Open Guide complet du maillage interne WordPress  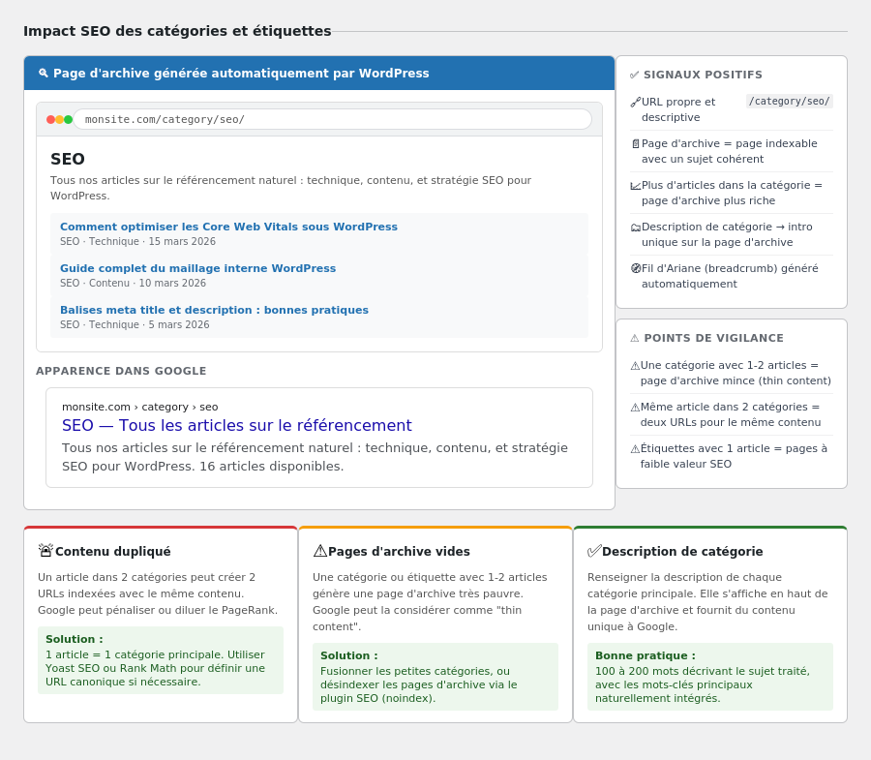(x=197, y=268)
